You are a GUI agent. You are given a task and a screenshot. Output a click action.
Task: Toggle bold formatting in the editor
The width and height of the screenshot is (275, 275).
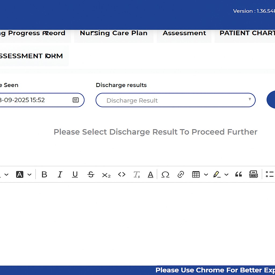pyautogui.click(x=44, y=175)
